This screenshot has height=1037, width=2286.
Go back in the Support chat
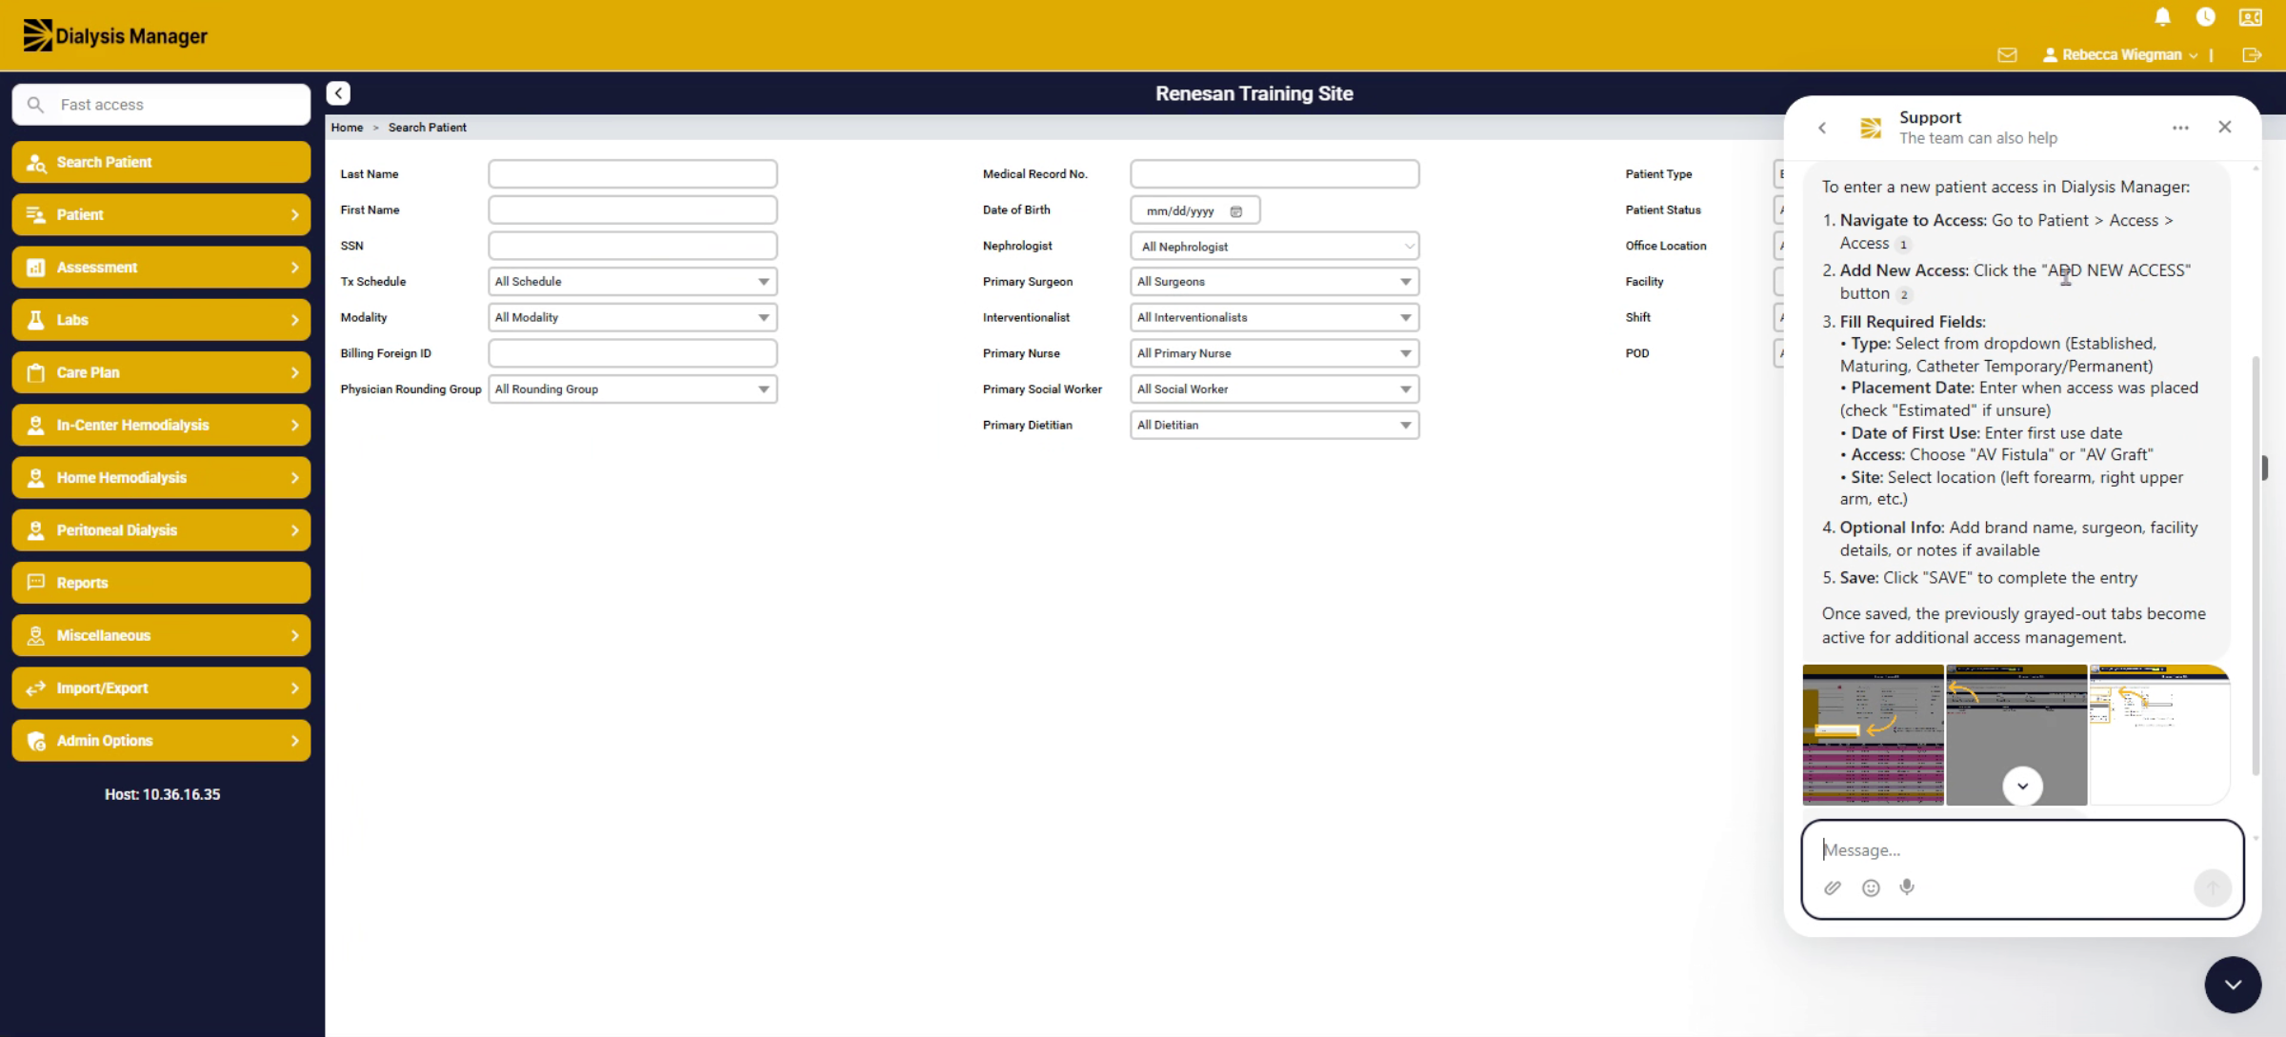1822,128
